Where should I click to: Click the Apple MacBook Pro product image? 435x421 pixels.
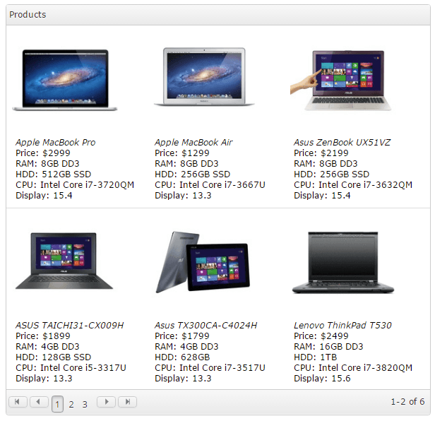(65, 81)
